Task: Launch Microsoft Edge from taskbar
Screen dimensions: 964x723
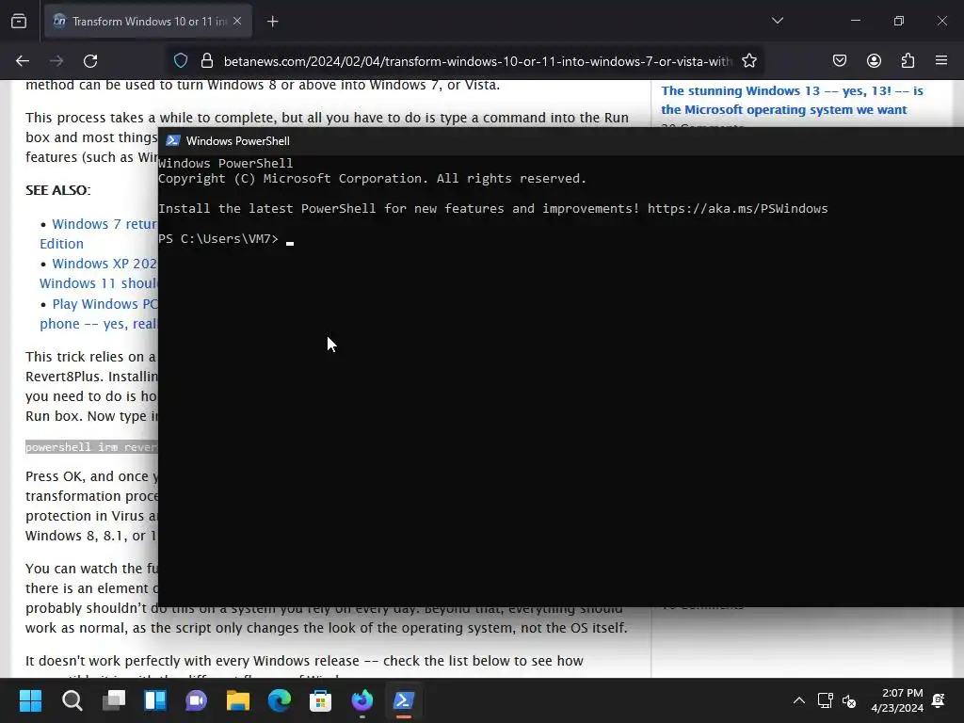Action: coord(279,700)
